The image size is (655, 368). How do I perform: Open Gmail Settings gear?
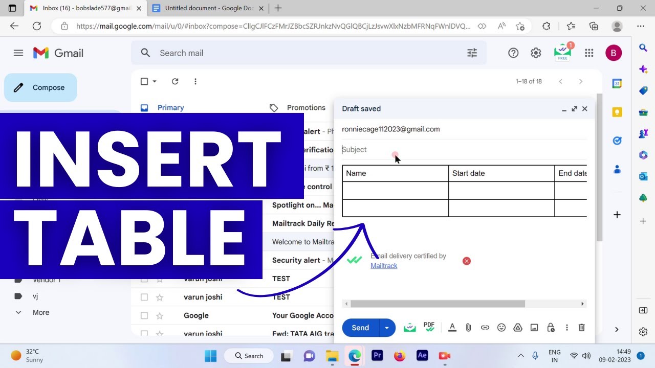536,53
